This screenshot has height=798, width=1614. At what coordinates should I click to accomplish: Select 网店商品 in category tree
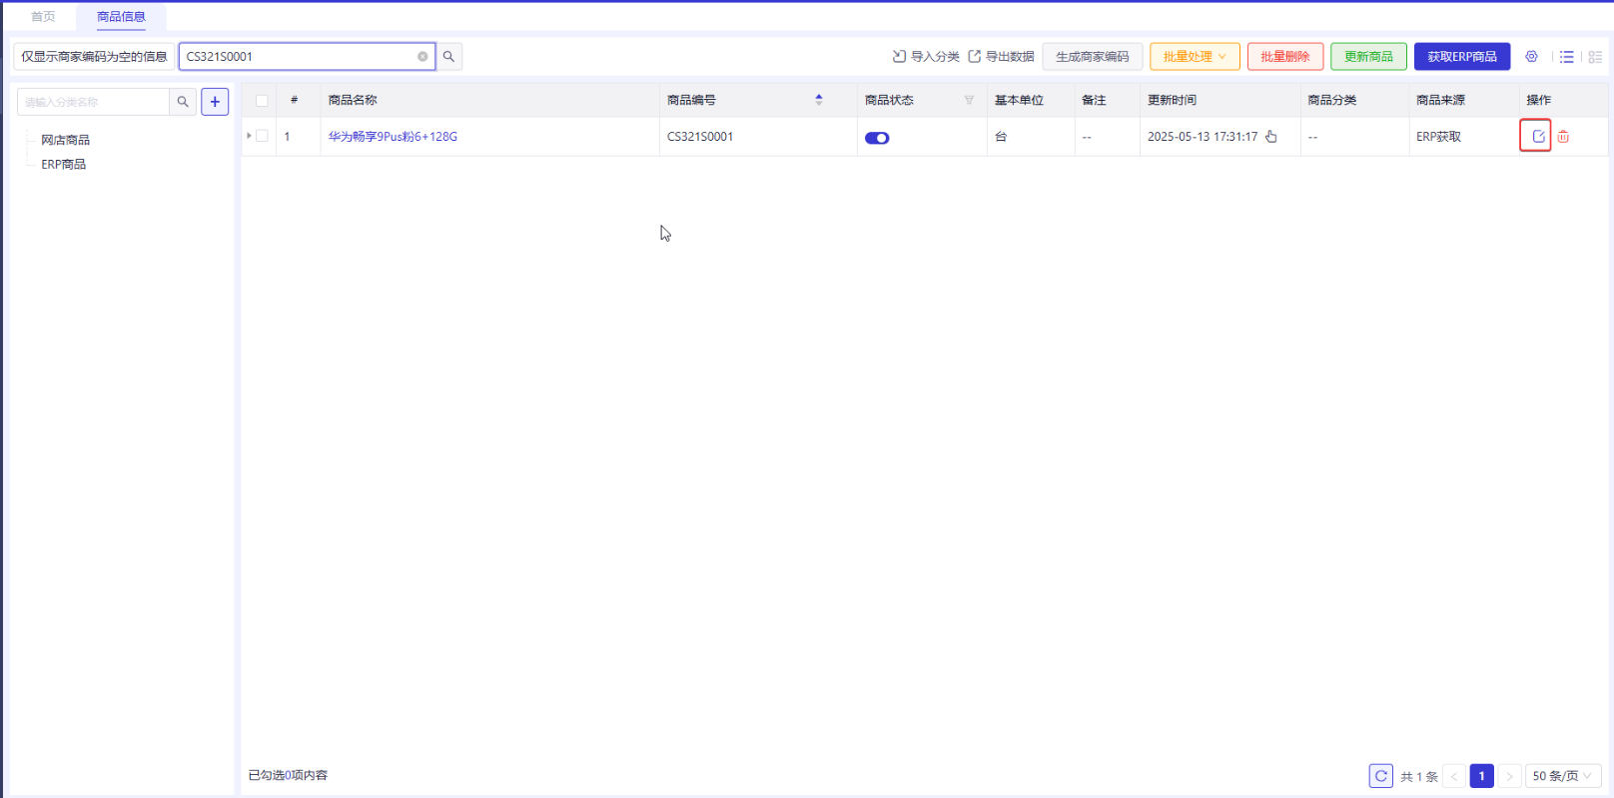(65, 140)
